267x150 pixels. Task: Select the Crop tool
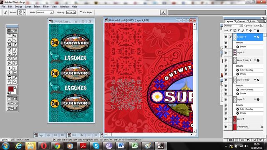point(10,45)
